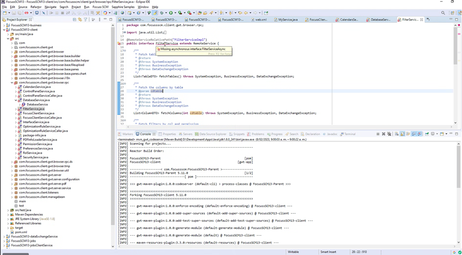The width and height of the screenshot is (462, 255).
Task: Open the Open Console dropdown arrow
Action: coord(446,134)
